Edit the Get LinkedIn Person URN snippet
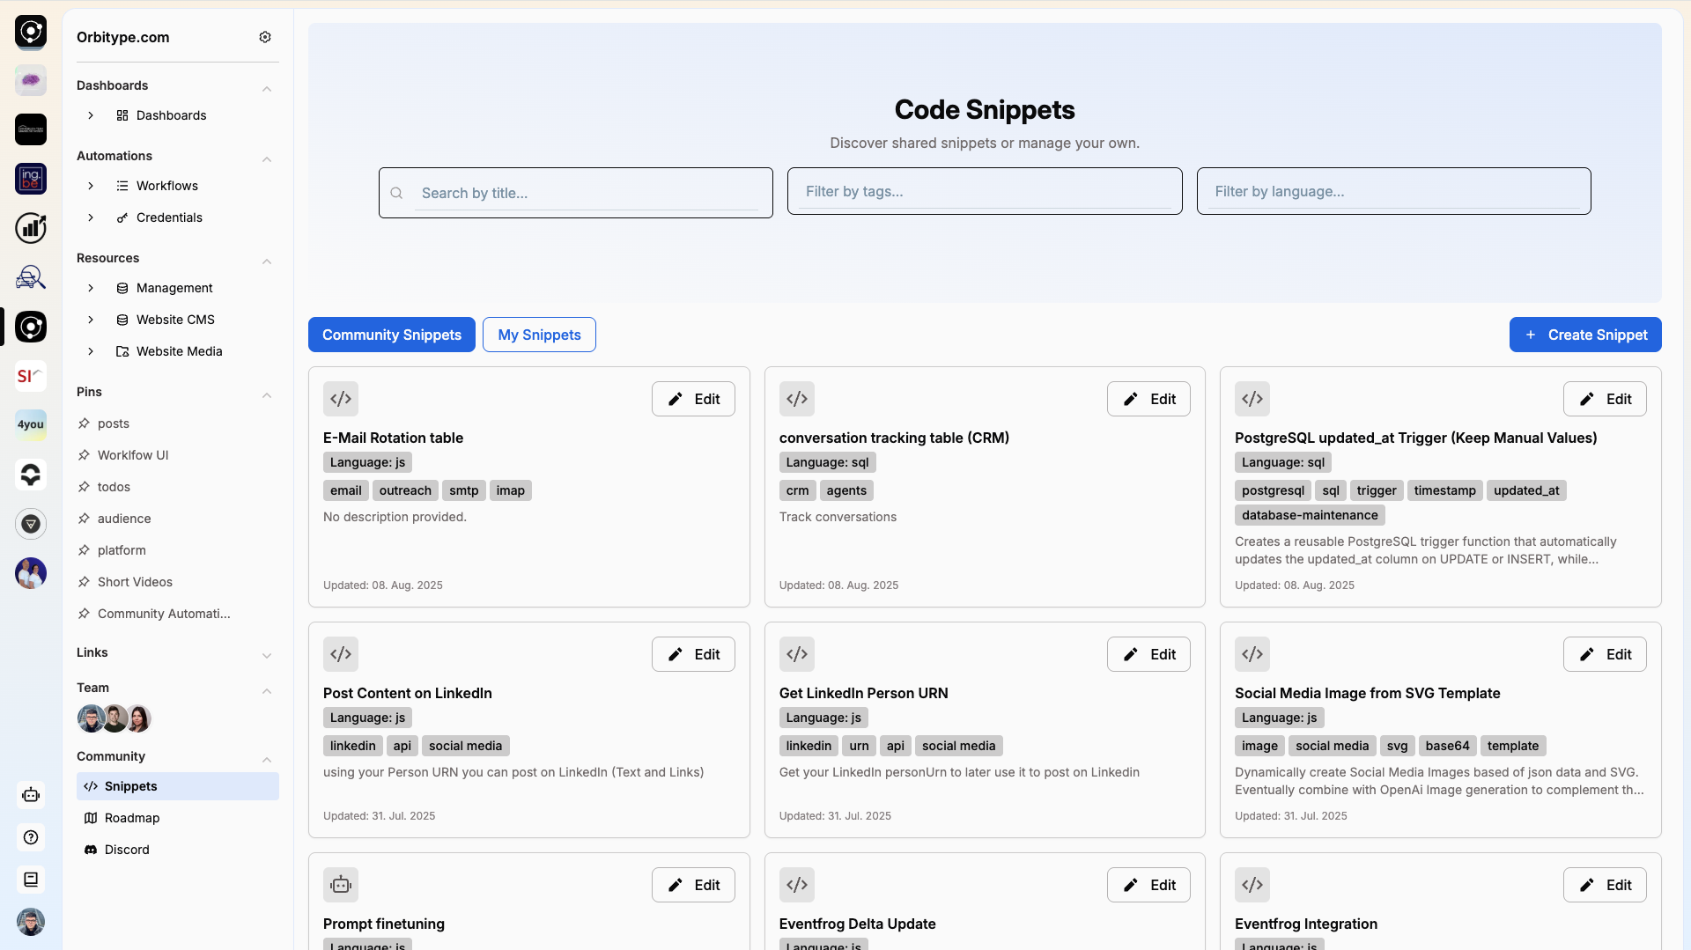This screenshot has width=1691, height=950. click(x=1148, y=654)
